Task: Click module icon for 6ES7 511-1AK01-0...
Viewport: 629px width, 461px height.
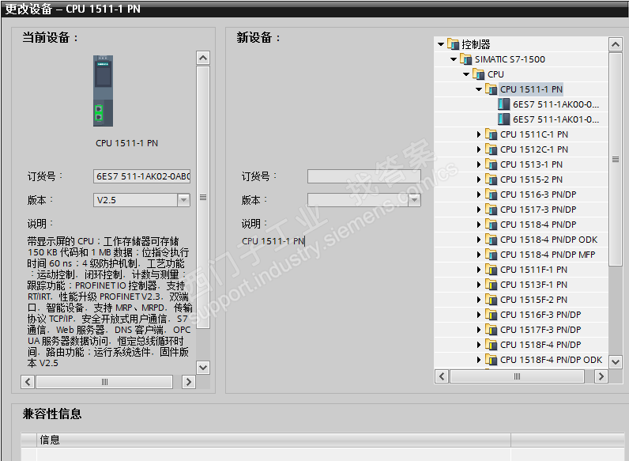Action: tap(504, 119)
